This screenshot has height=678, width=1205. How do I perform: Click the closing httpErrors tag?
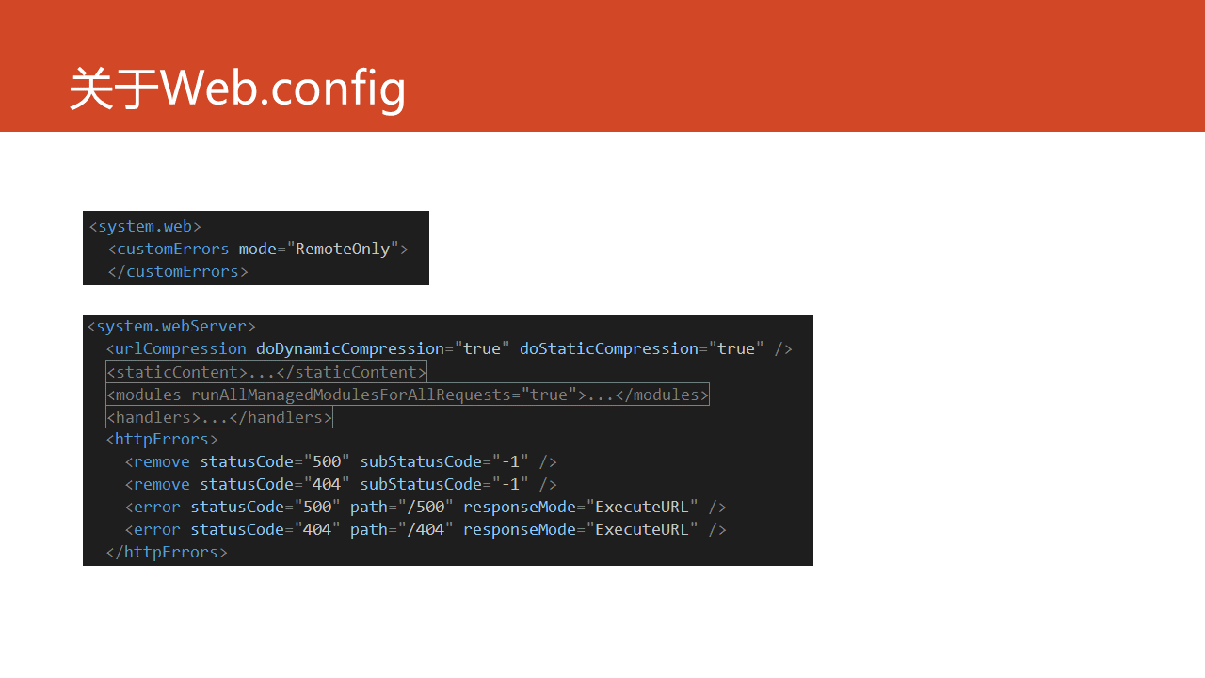pos(167,552)
